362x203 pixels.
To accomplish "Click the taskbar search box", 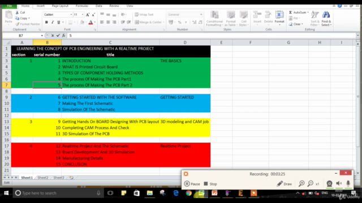I will click(x=58, y=193).
